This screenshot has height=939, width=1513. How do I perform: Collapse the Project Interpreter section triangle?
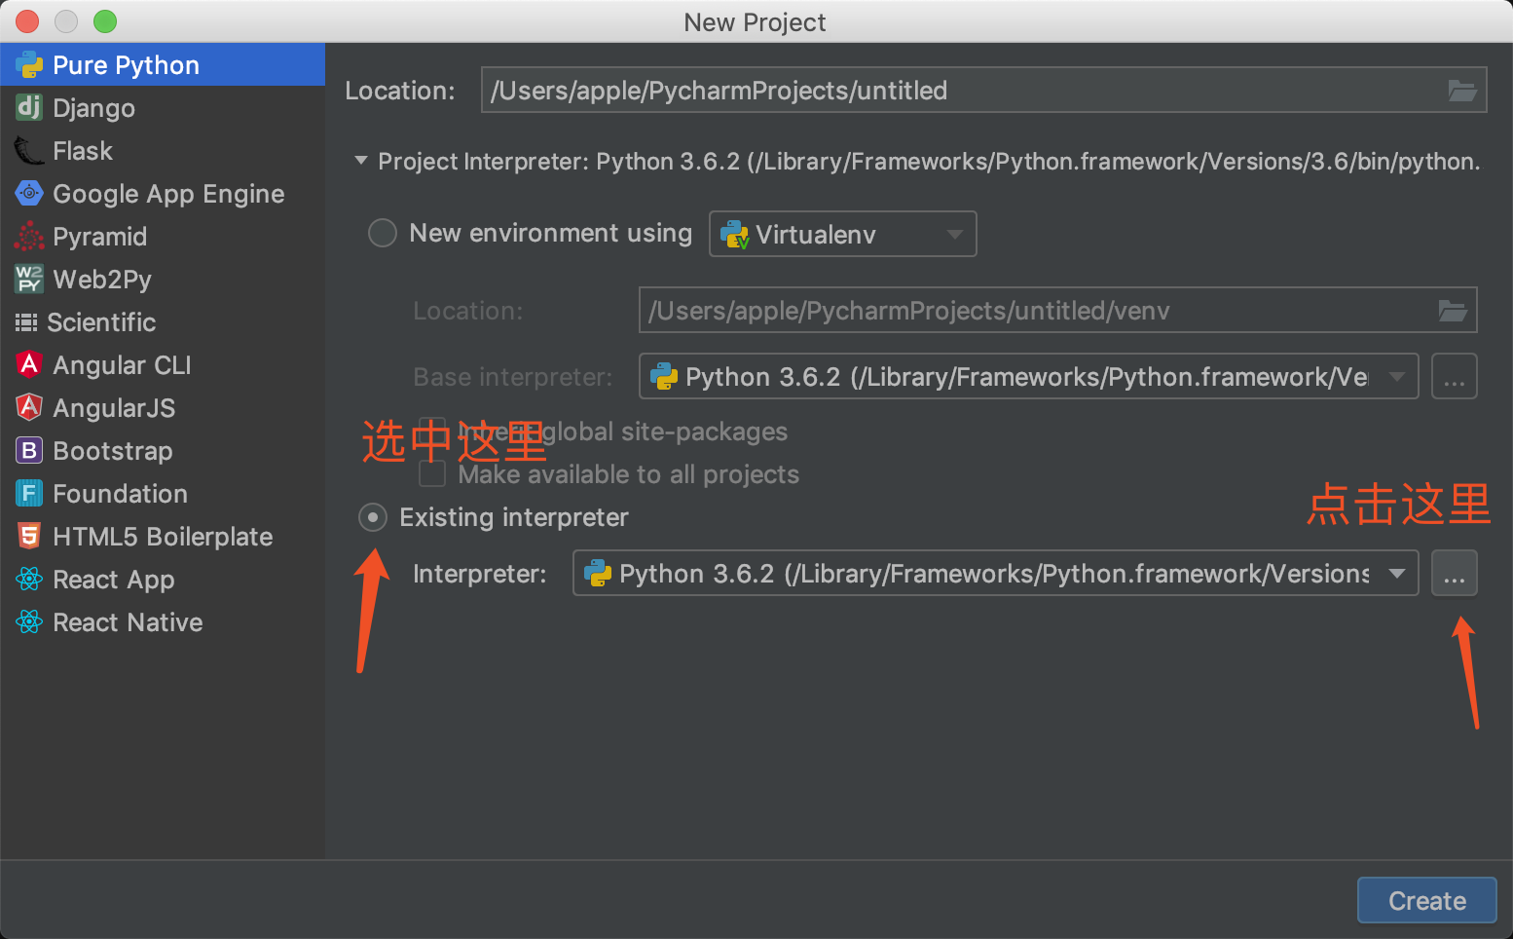coord(361,161)
